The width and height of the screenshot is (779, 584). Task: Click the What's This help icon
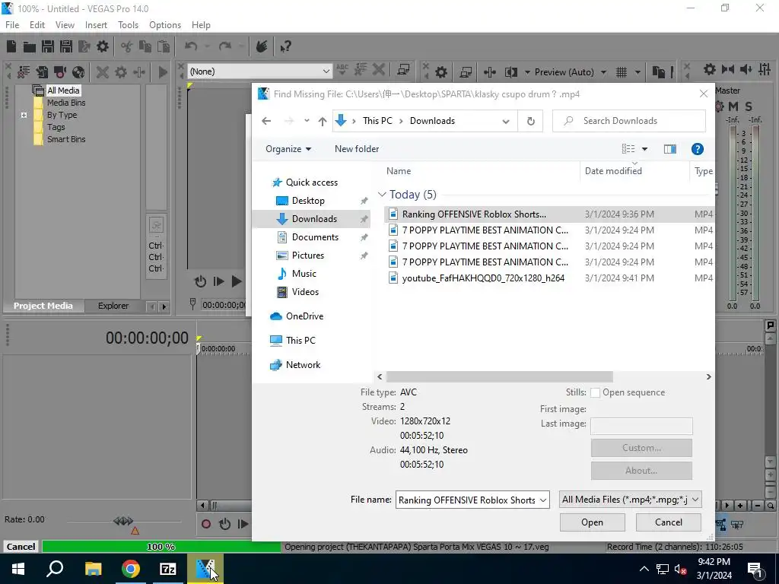point(285,46)
